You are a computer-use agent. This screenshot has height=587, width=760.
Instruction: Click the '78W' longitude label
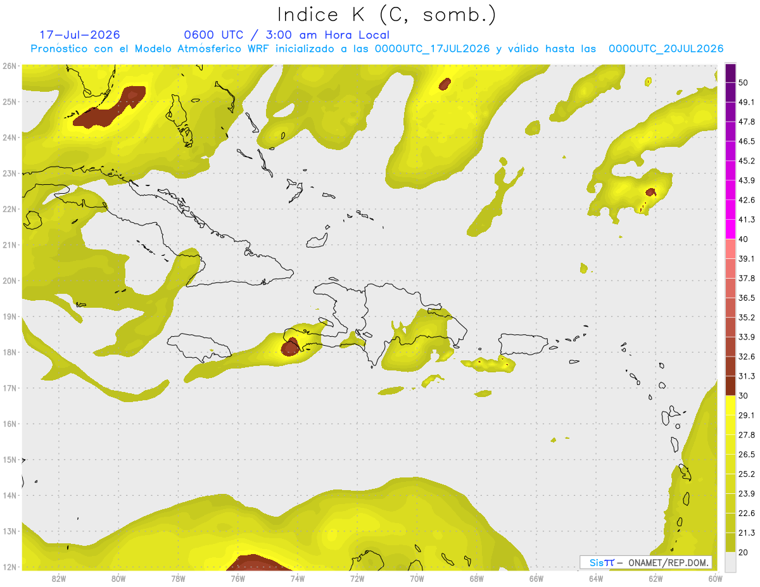pyautogui.click(x=178, y=579)
